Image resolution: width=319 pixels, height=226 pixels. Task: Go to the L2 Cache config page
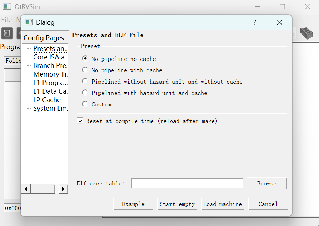tap(47, 100)
